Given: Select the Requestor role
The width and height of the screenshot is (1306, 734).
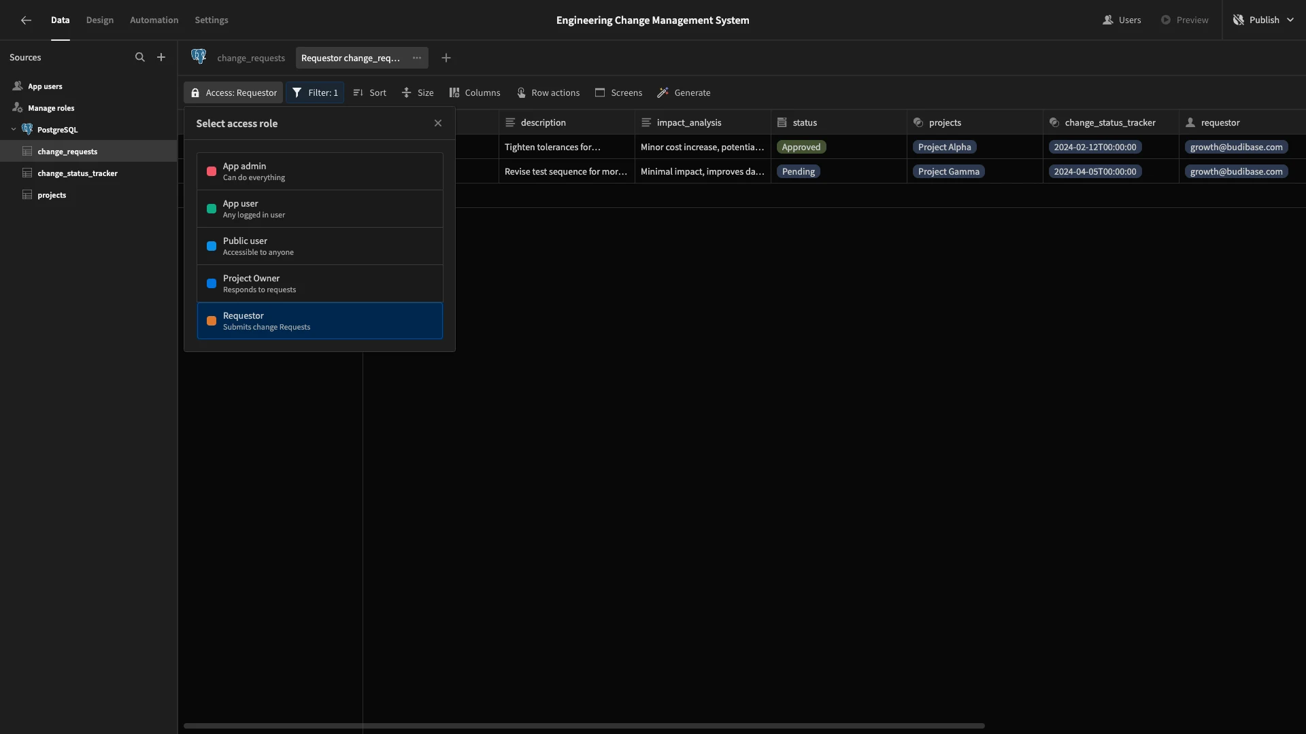Looking at the screenshot, I should pos(320,321).
